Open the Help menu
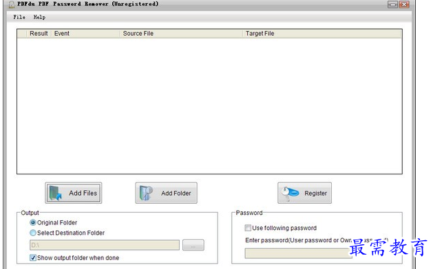 click(39, 17)
